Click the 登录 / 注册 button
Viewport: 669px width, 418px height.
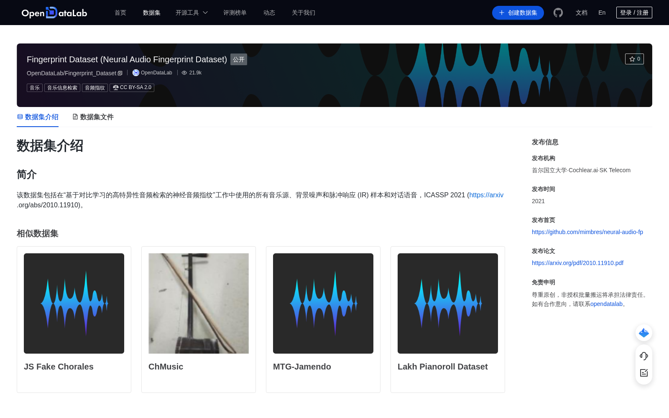click(x=634, y=13)
